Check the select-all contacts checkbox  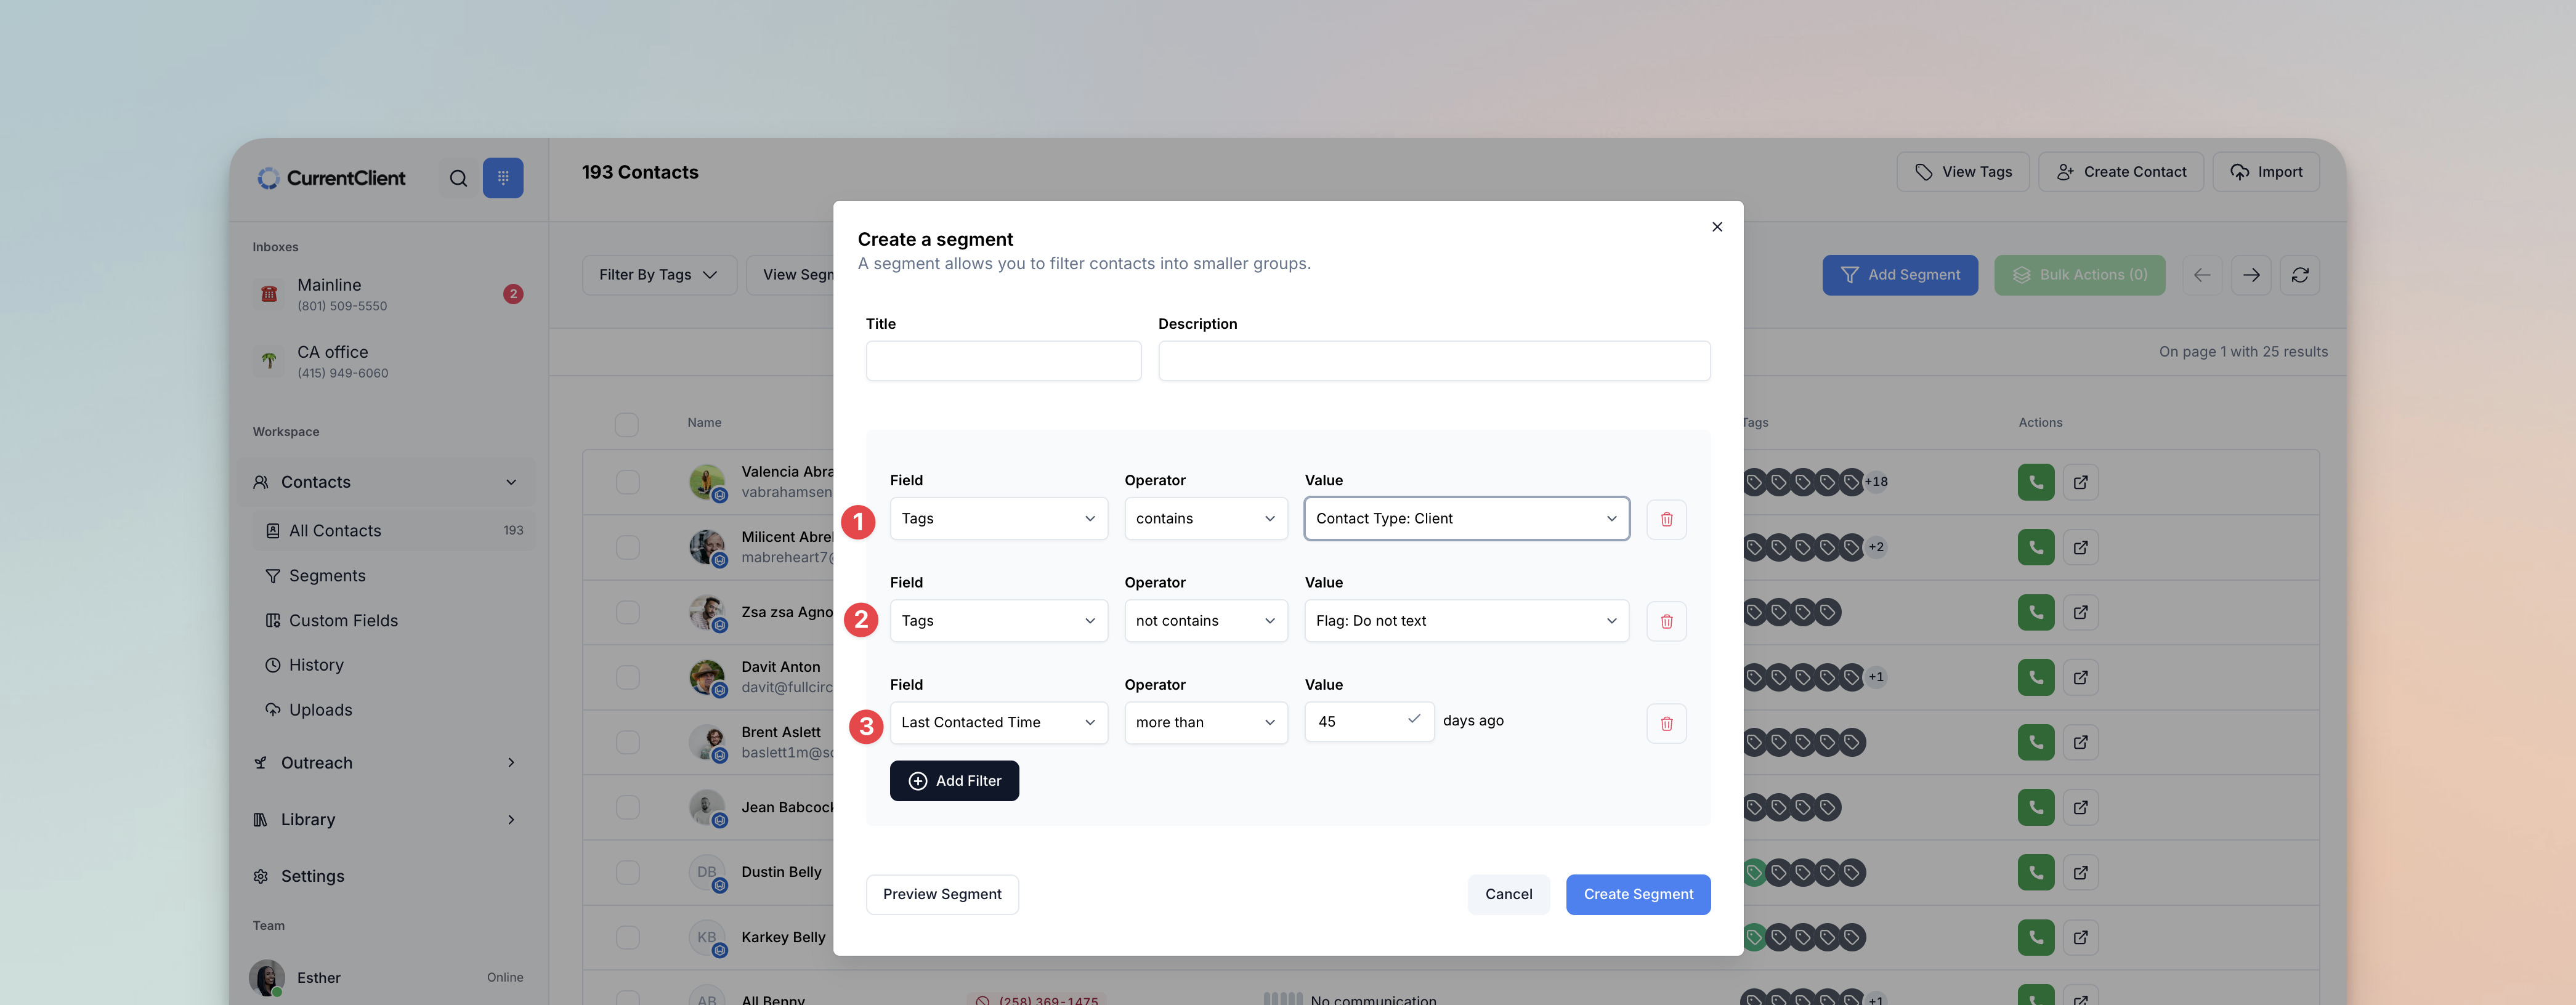[627, 423]
